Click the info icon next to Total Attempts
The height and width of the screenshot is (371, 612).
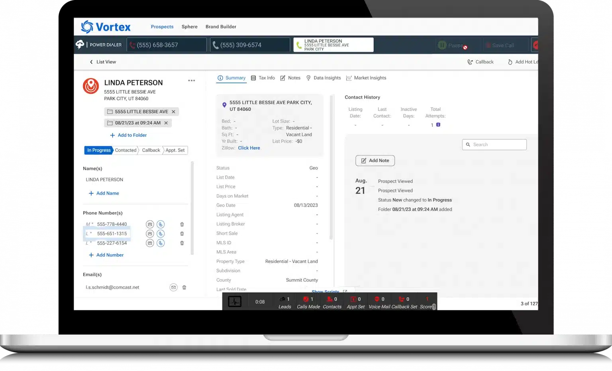[438, 125]
